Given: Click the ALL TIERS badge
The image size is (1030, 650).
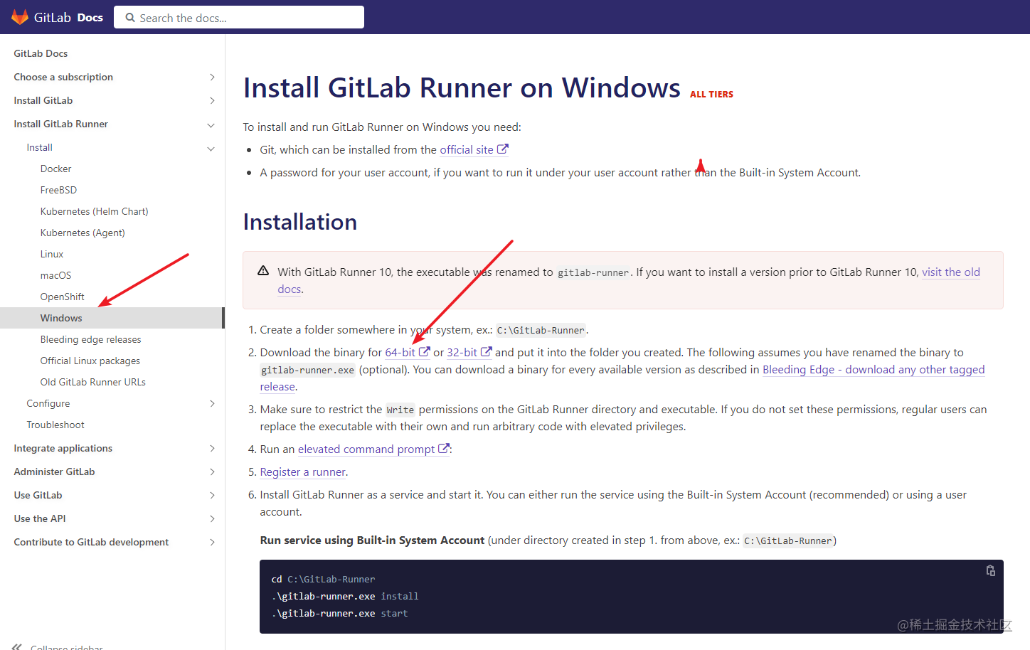Looking at the screenshot, I should pos(711,94).
